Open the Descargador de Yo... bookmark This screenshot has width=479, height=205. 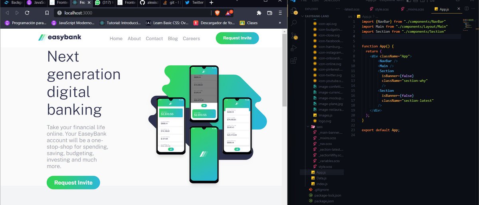[214, 23]
